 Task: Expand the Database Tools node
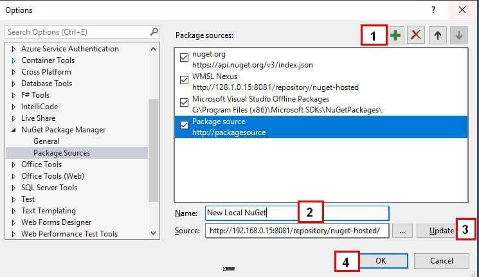[x=14, y=84]
